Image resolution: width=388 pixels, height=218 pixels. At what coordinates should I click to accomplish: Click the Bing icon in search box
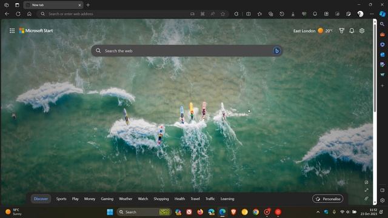[276, 51]
